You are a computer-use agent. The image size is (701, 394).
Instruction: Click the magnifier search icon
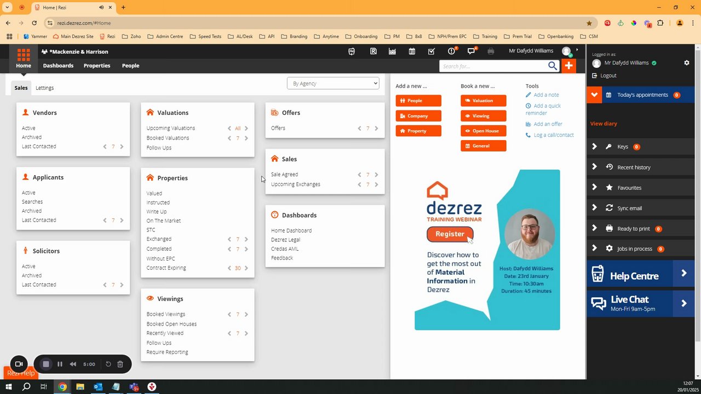[553, 66]
